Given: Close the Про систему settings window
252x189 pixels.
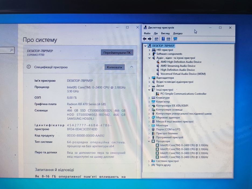Looking at the screenshot, I should click(x=137, y=27).
